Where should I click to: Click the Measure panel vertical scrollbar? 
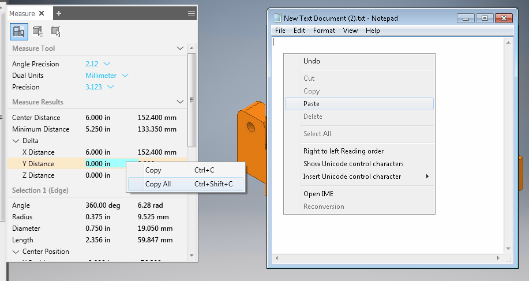tap(192, 98)
